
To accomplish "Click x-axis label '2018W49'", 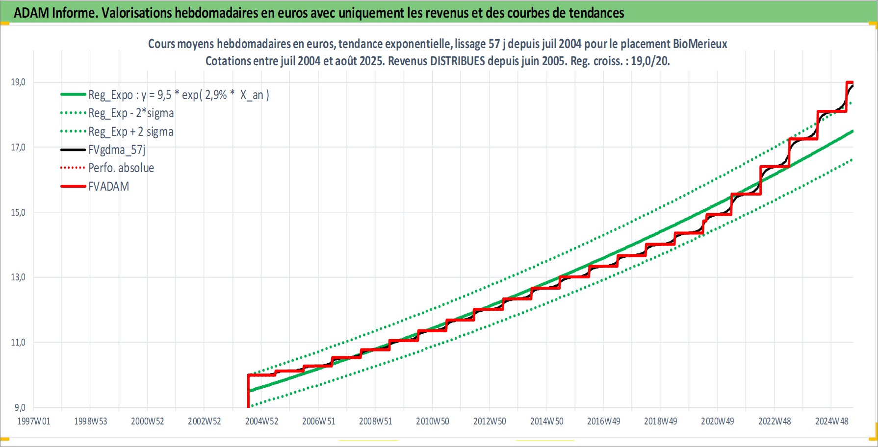I will (x=660, y=421).
